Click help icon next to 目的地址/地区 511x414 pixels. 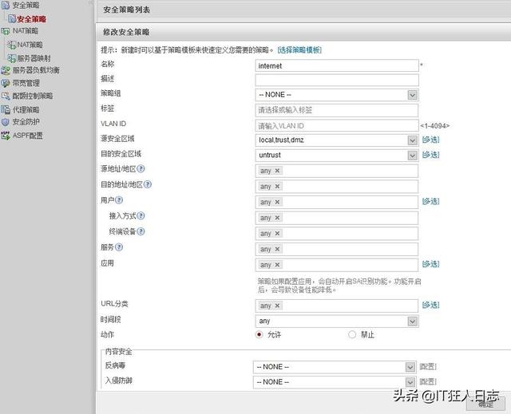point(148,184)
